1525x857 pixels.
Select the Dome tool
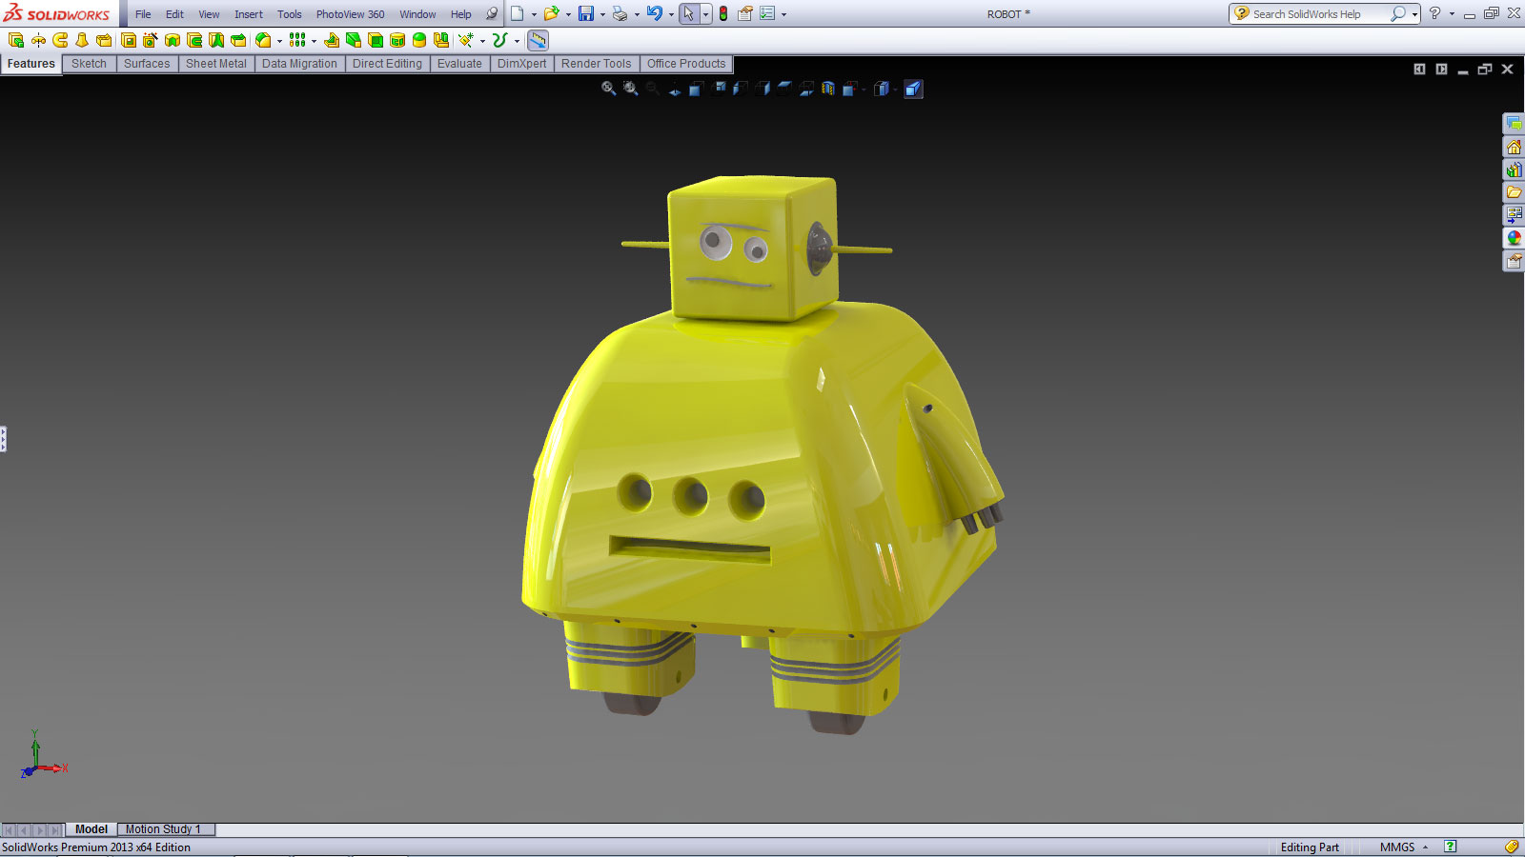click(419, 40)
